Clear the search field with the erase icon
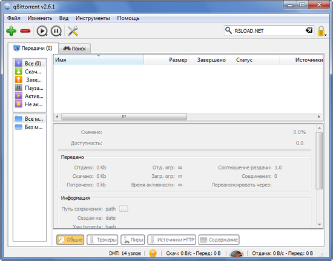This screenshot has height=261, width=333. (x=309, y=30)
